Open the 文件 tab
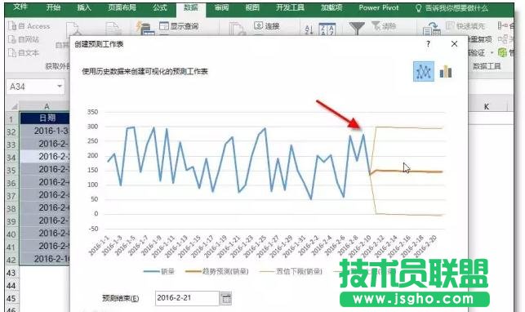This screenshot has width=525, height=312. coord(20,7)
